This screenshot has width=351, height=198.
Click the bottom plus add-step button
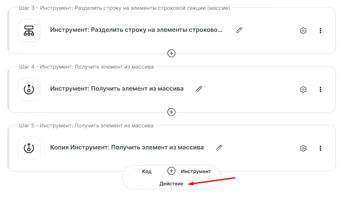pyautogui.click(x=172, y=171)
